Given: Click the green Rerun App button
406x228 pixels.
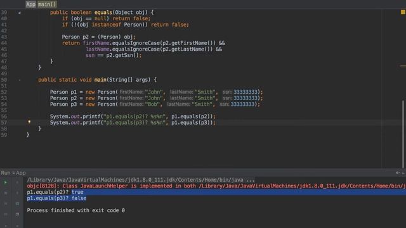Looking at the screenshot, I should (x=6, y=182).
